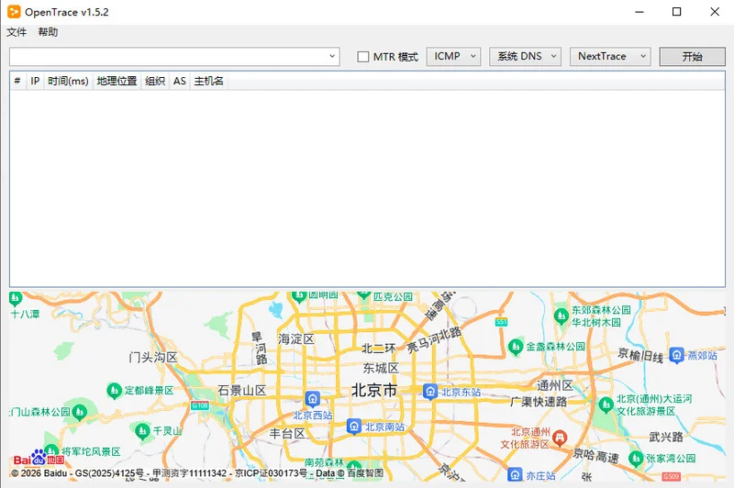This screenshot has height=488, width=734.
Task: Open the ICMP protocol dropdown
Action: (x=453, y=57)
